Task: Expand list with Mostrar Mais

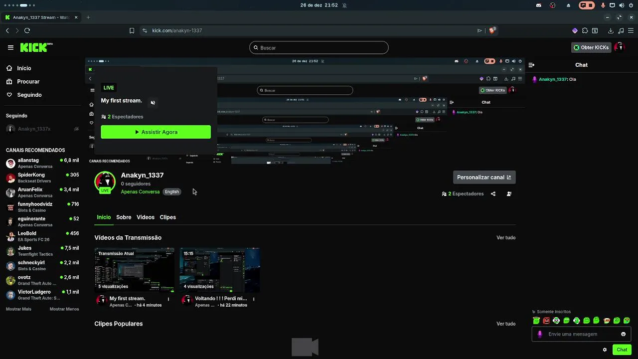Action: pos(18,309)
